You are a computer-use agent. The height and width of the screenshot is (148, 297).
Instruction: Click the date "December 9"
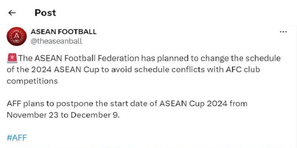(94, 115)
